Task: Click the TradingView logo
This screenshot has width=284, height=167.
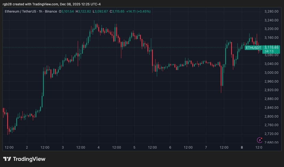Action: [x=24, y=159]
